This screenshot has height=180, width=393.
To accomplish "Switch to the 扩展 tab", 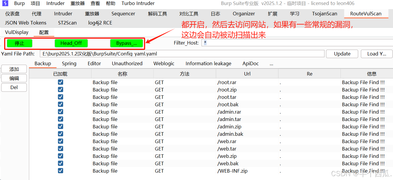I will point(273,14).
